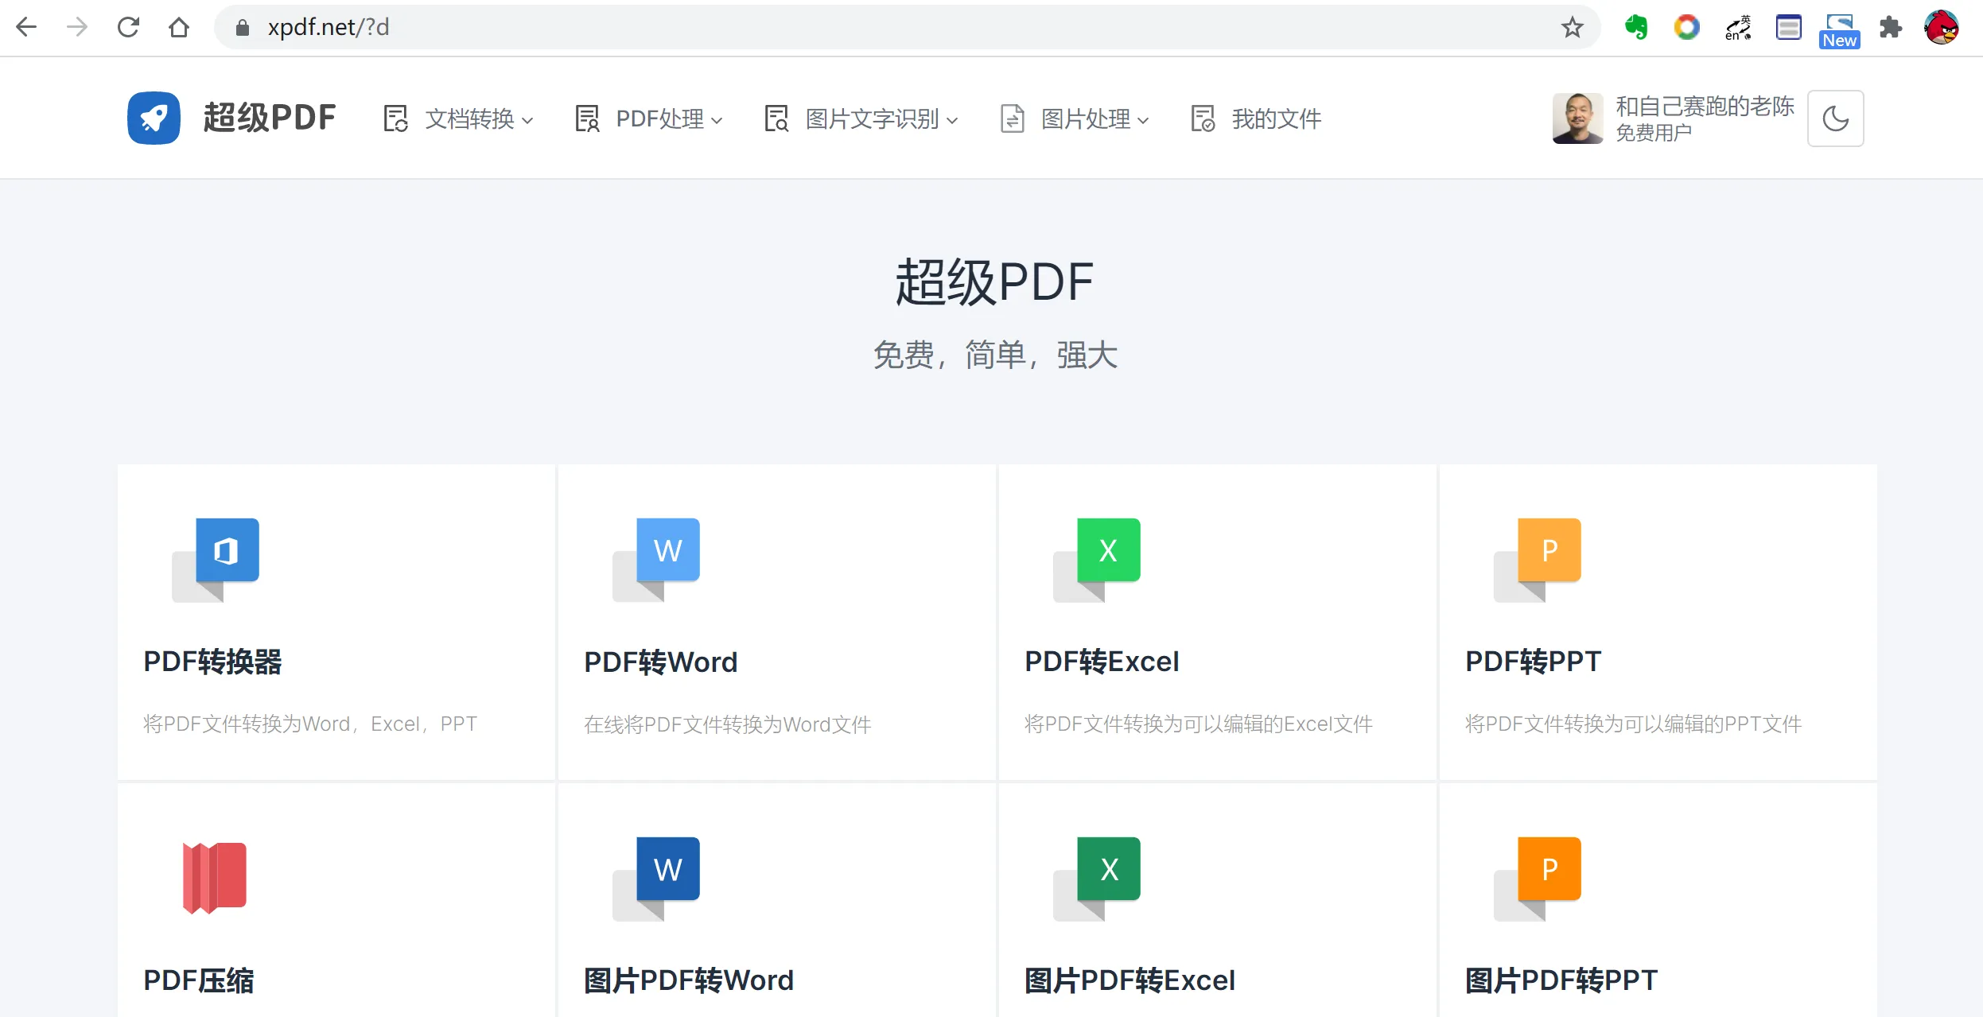1983x1017 pixels.
Task: Click the PDF转Excel card title
Action: (x=1102, y=662)
